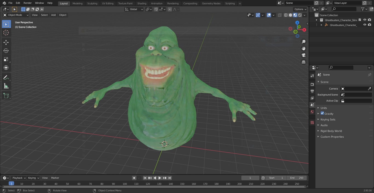The image size is (374, 193).
Task: Jump to the last frame
Action: (169, 178)
